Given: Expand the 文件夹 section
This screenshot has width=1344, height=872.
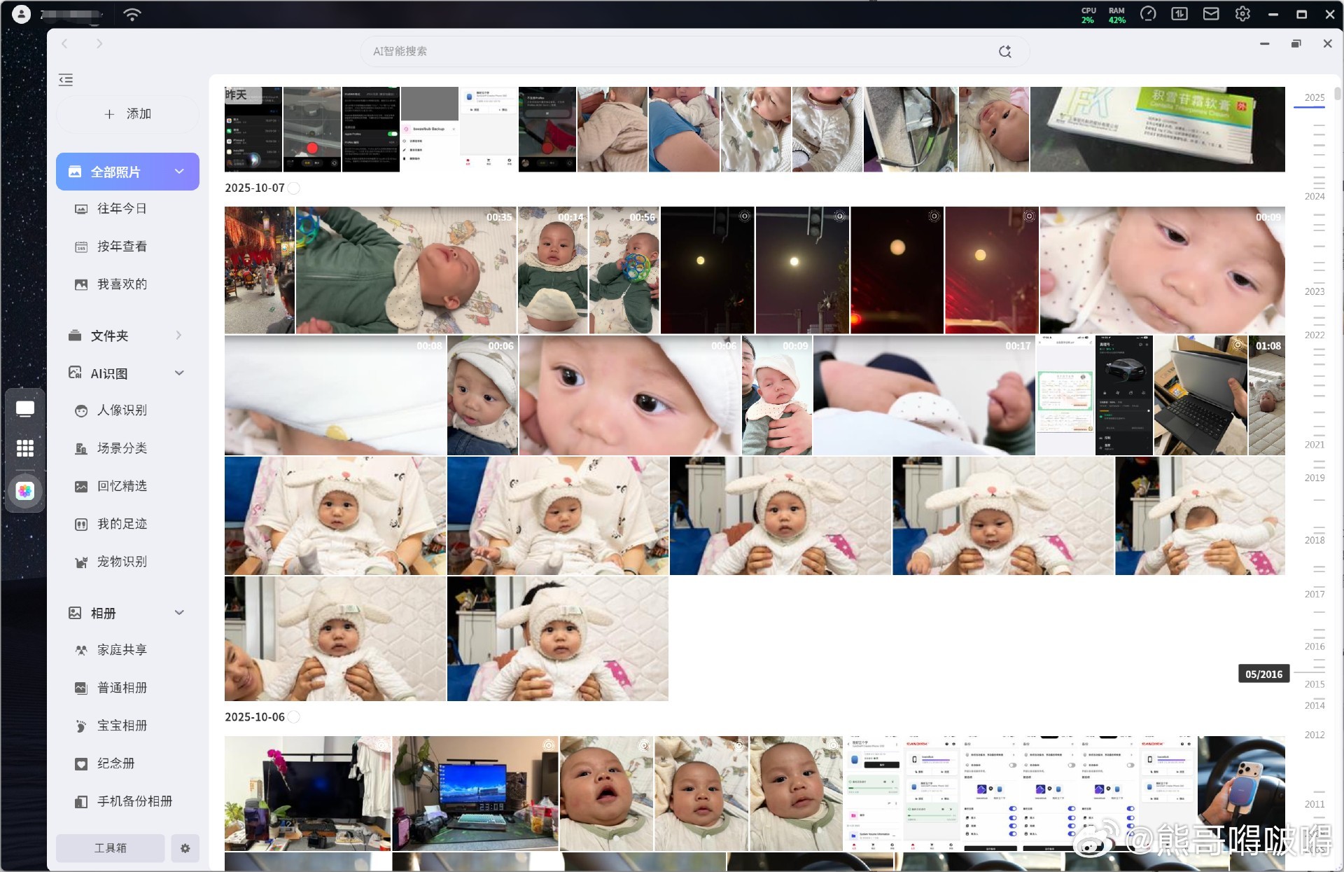Looking at the screenshot, I should point(178,335).
